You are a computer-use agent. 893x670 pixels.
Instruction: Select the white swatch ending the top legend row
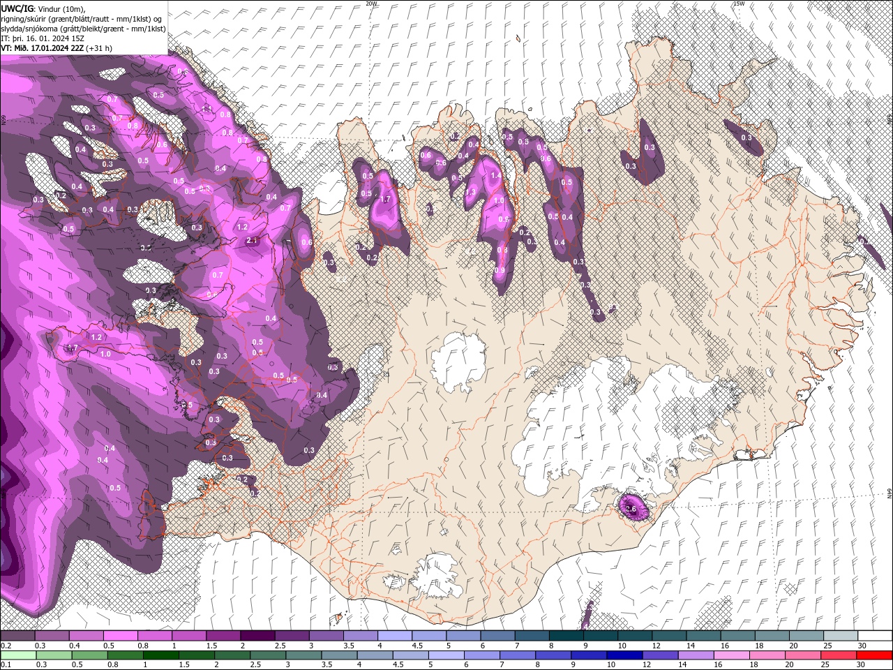tap(875, 636)
